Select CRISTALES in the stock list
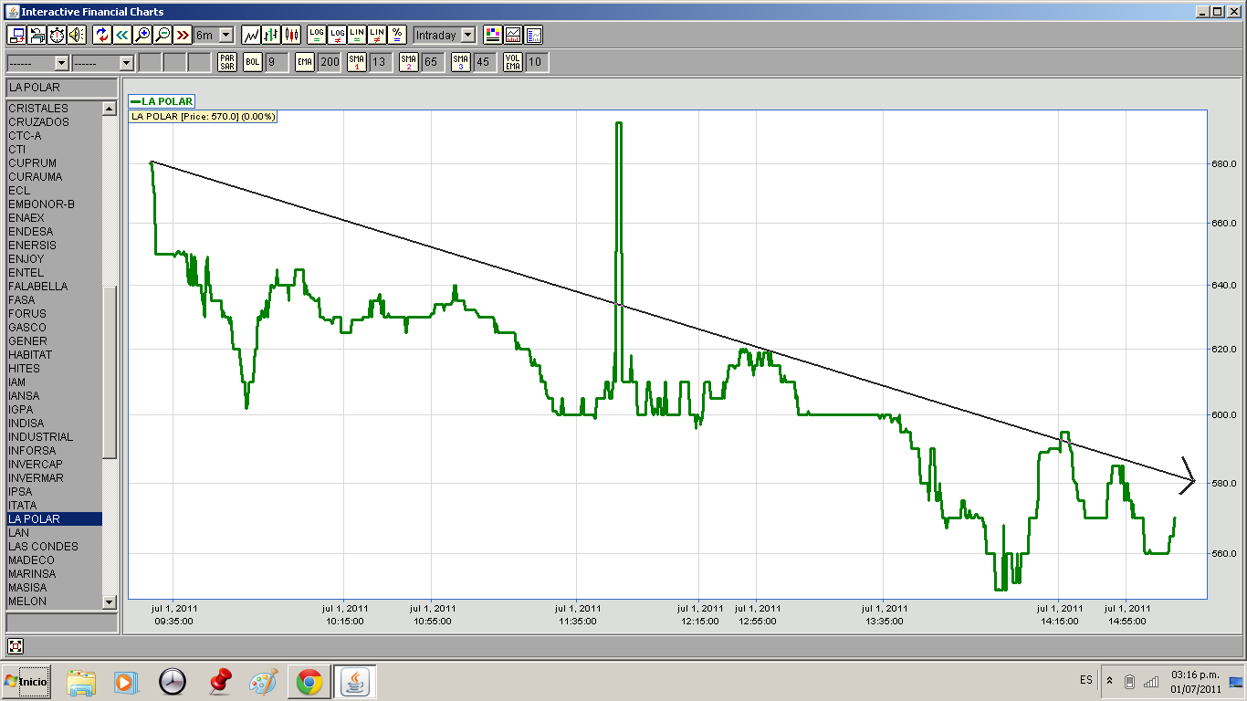This screenshot has width=1247, height=701. pyautogui.click(x=54, y=109)
